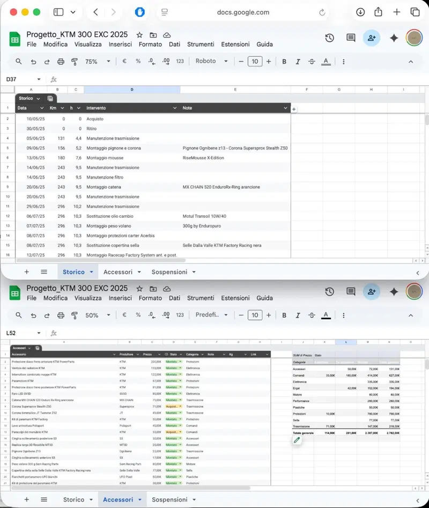Reload the docs.google.com page
The height and width of the screenshot is (508, 429).
pyautogui.click(x=322, y=12)
